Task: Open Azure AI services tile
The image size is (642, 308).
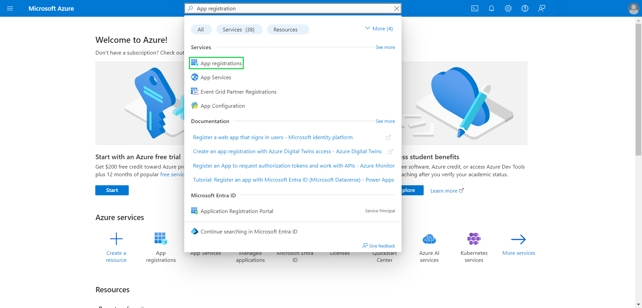Action: coord(429,247)
